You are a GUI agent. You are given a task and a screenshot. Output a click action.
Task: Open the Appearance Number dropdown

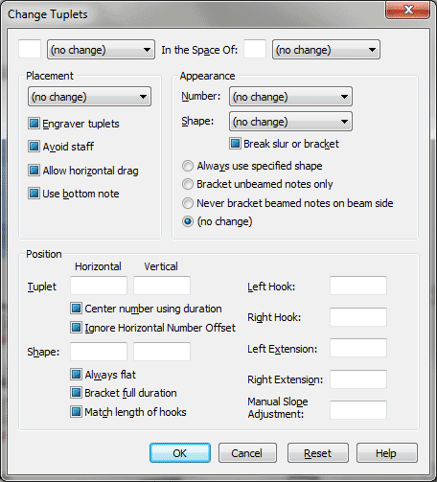290,97
